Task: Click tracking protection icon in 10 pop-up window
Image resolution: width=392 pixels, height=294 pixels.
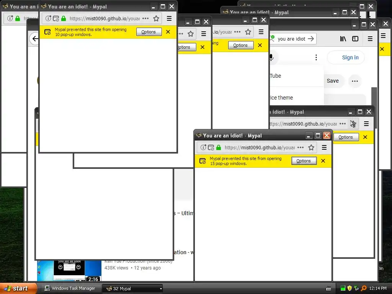Action: [x=56, y=18]
